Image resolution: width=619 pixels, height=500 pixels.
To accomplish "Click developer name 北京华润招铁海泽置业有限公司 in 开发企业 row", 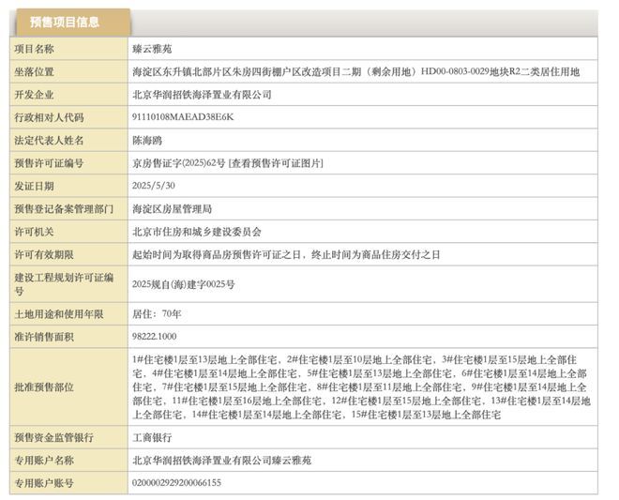I will pyautogui.click(x=202, y=95).
